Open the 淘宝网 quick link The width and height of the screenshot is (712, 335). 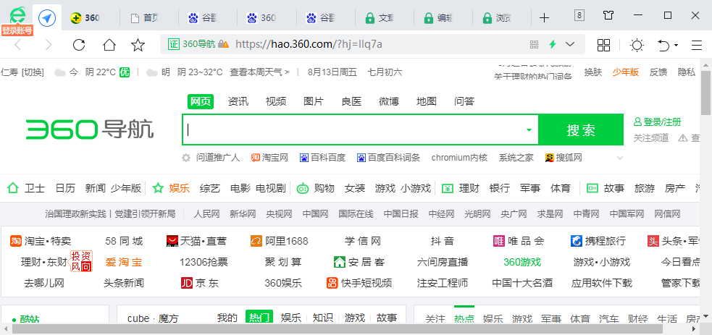click(x=269, y=158)
